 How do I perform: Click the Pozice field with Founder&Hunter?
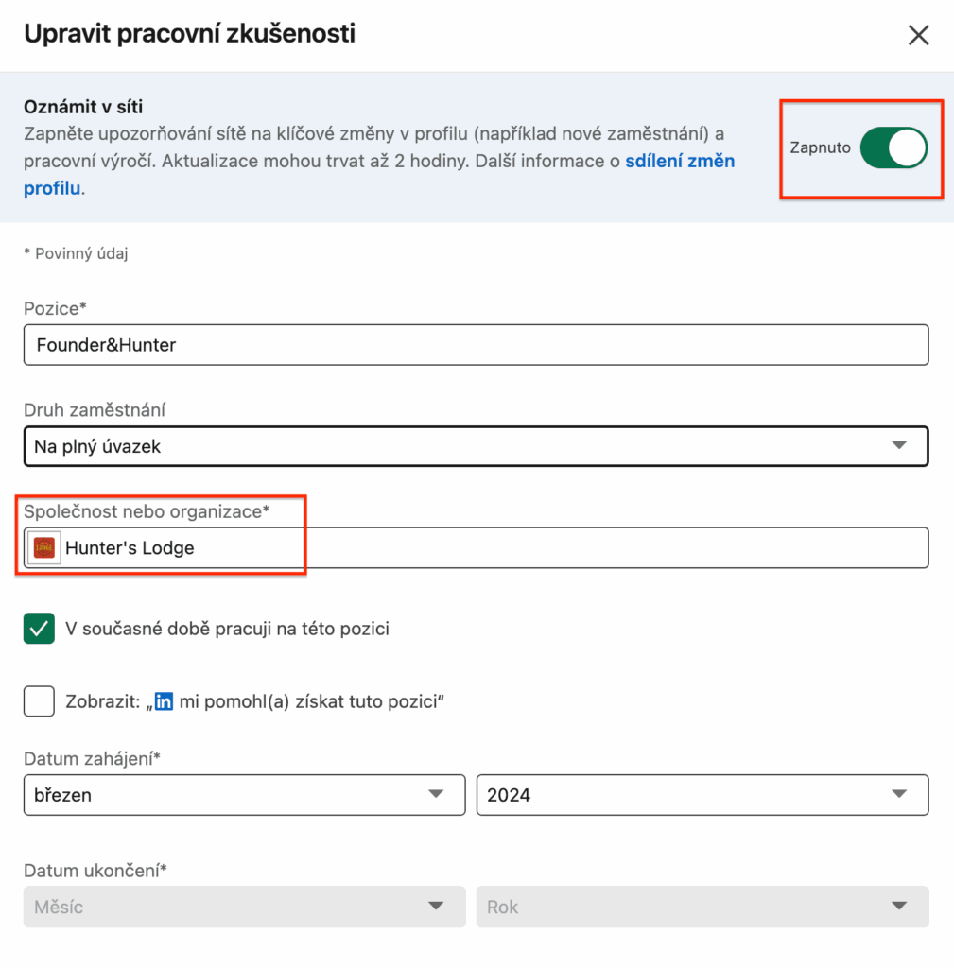point(477,345)
